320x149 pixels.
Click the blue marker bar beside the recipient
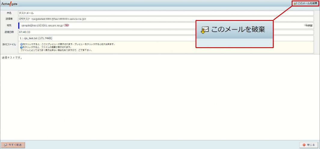point(19,25)
